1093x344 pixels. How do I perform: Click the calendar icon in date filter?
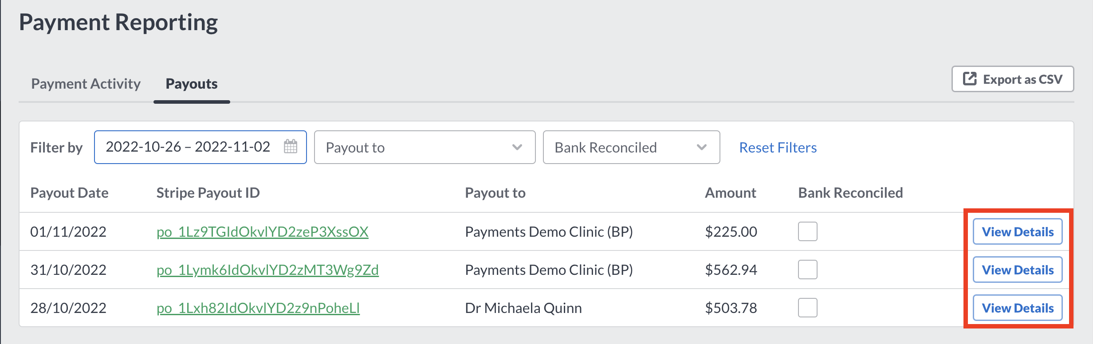click(x=291, y=146)
